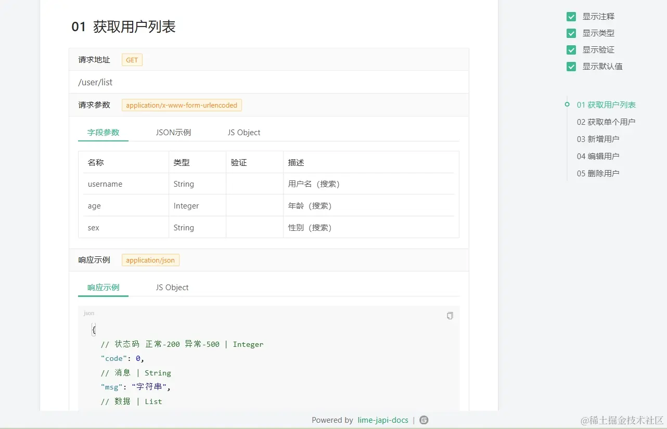Jump to 05 删除用户 section
This screenshot has width=667, height=429.
[598, 173]
